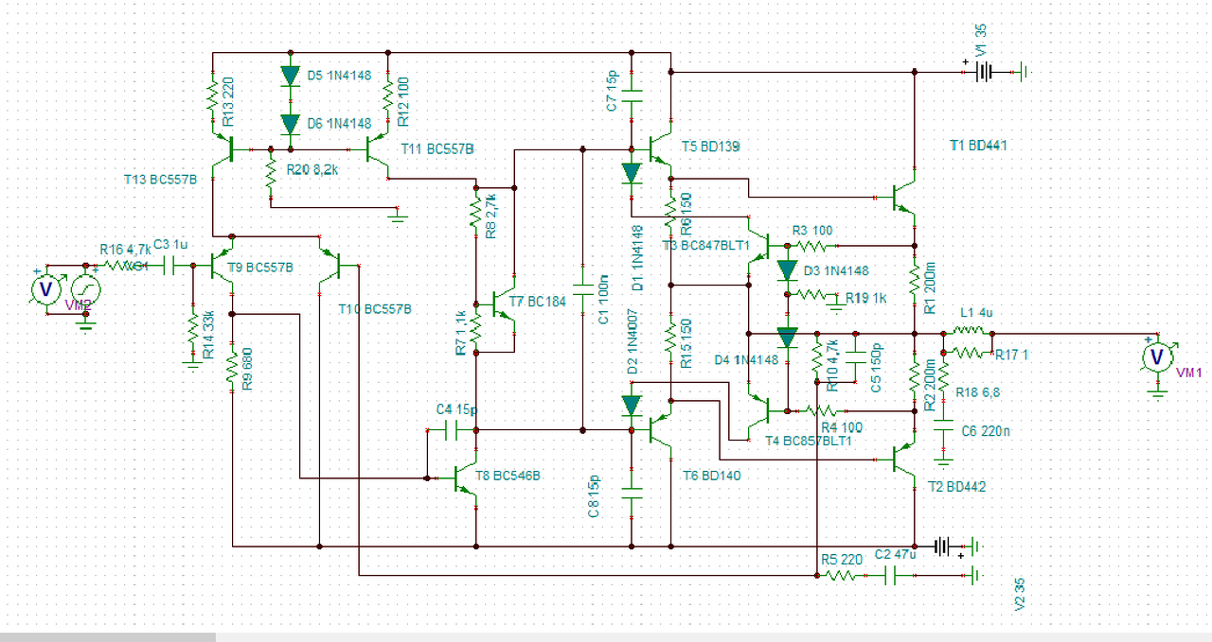Select the R14 33k resistor symbol
This screenshot has height=642, width=1212.
coord(194,330)
